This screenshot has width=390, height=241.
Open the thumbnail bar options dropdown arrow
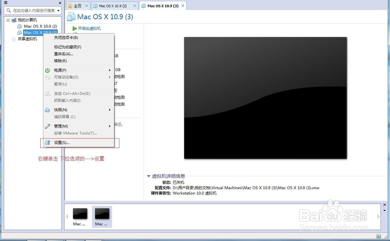tap(385, 211)
